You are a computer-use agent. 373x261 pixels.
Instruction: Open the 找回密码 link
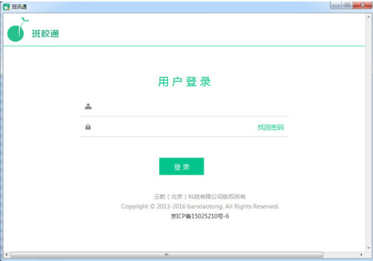(271, 127)
